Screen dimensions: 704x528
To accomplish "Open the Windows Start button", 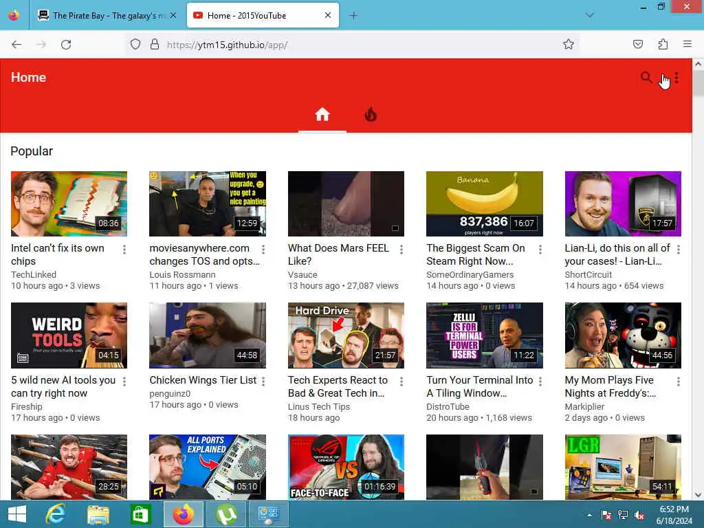I will pyautogui.click(x=17, y=514).
